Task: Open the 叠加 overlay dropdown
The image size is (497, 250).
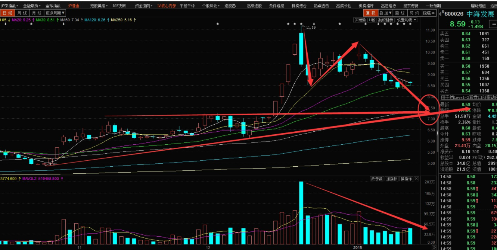Action: [x=385, y=13]
